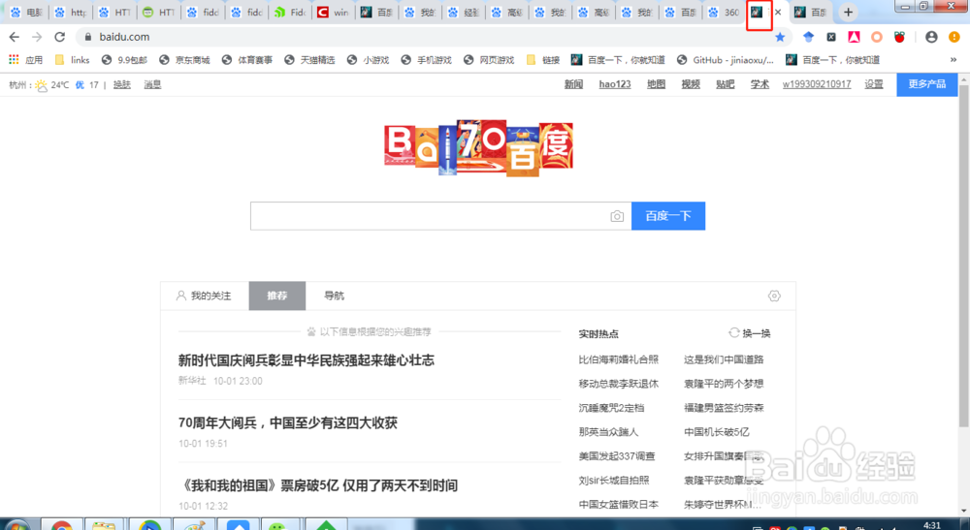Open the 链接 bookmark folder

(x=543, y=60)
